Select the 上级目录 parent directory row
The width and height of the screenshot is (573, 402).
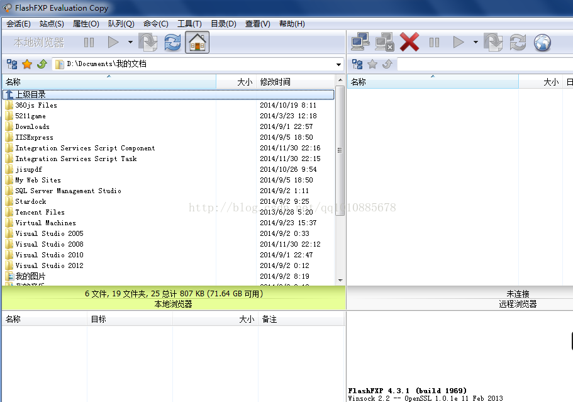point(169,94)
